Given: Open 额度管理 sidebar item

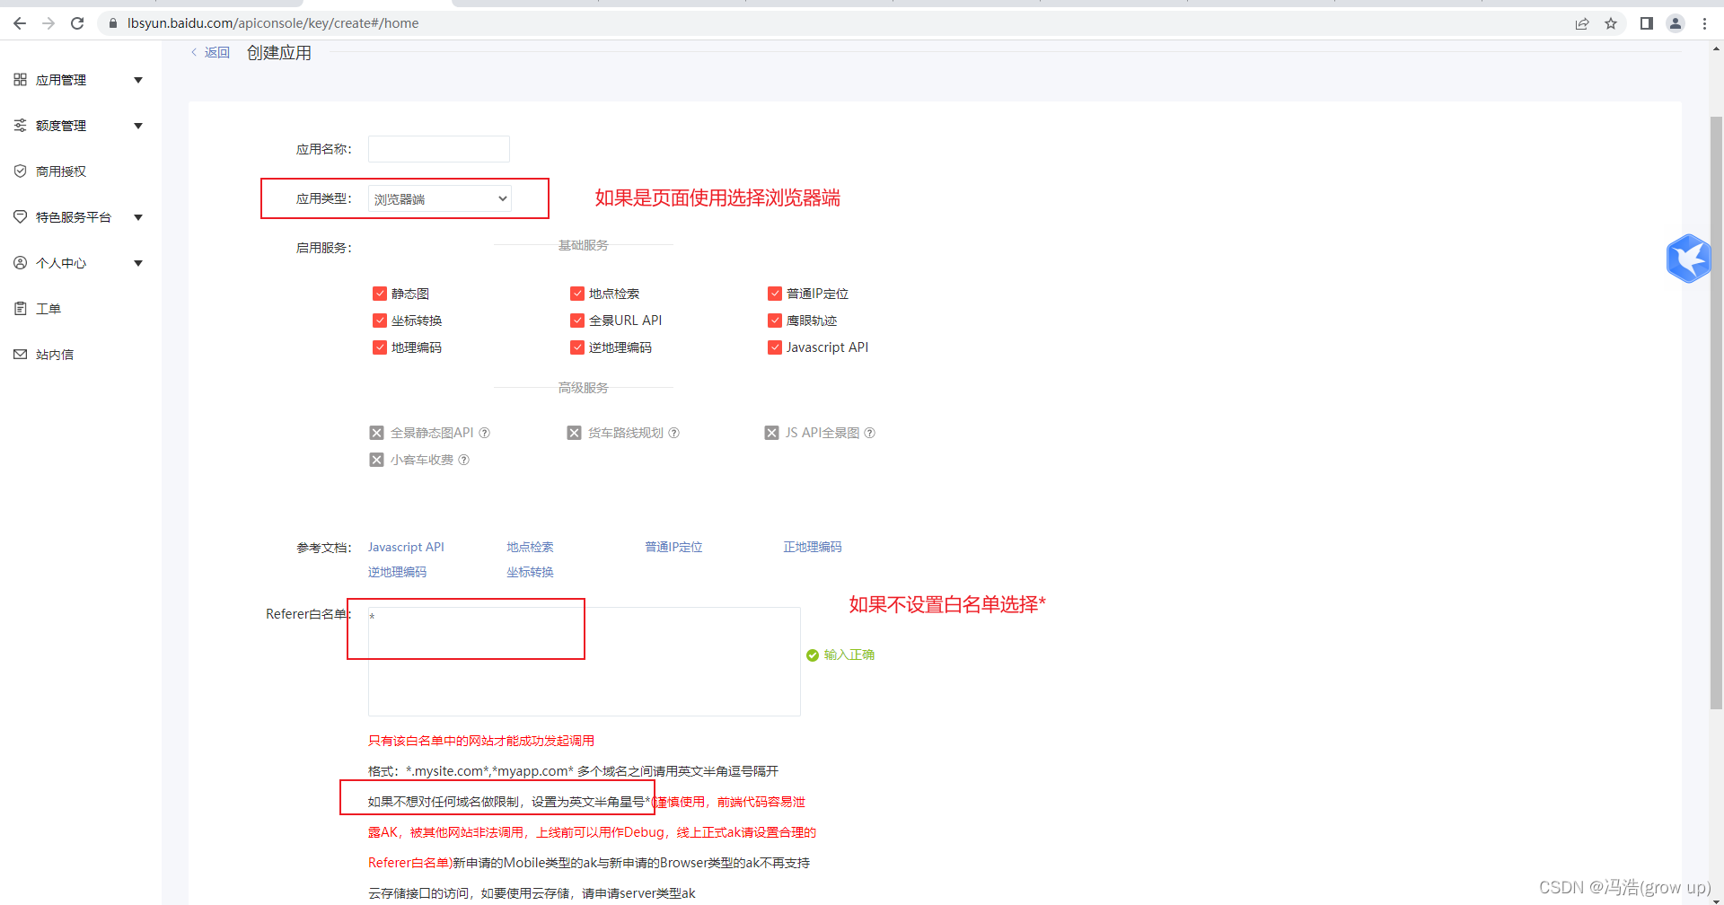Looking at the screenshot, I should point(61,126).
